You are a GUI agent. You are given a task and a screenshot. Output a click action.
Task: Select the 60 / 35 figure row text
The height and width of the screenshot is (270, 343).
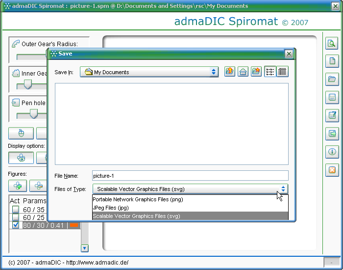34,210
